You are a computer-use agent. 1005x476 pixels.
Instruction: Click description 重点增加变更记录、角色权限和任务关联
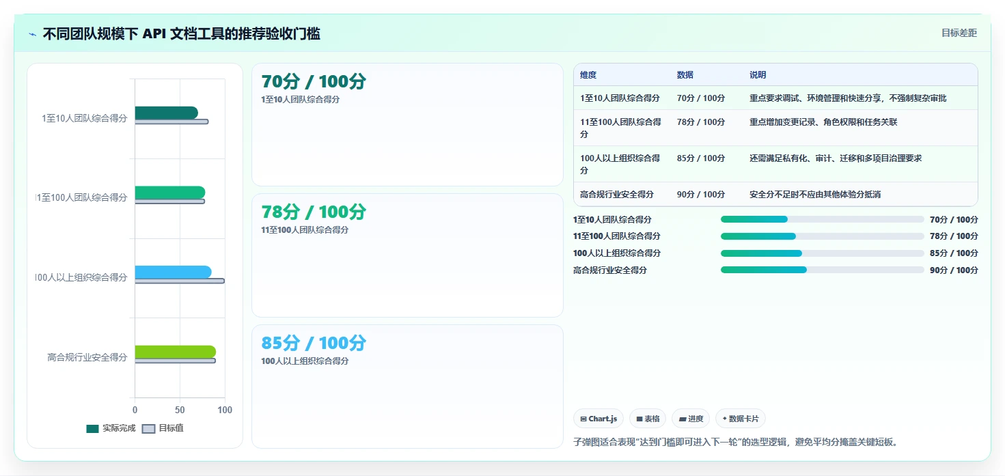pyautogui.click(x=823, y=122)
